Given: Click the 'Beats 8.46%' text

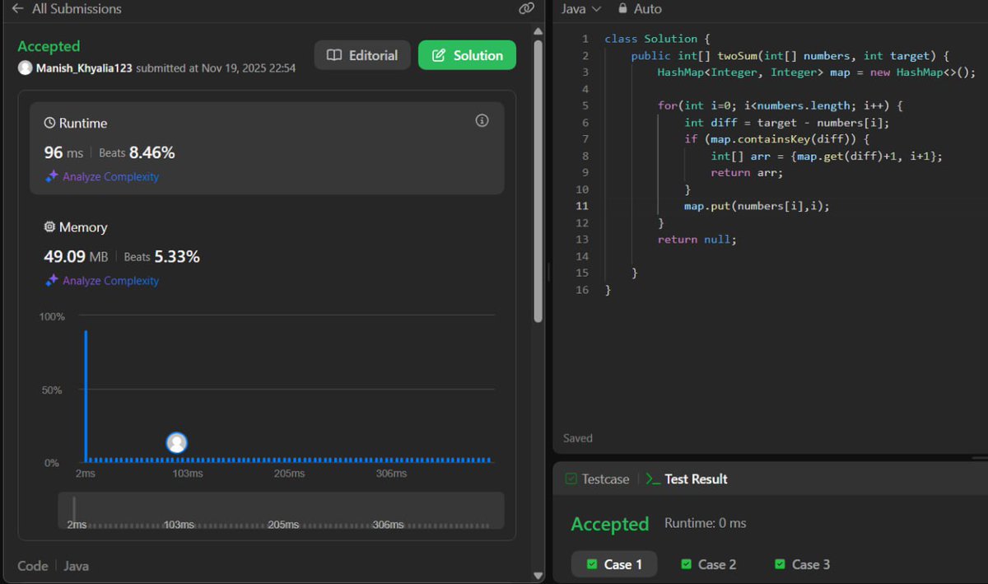Looking at the screenshot, I should [x=137, y=152].
